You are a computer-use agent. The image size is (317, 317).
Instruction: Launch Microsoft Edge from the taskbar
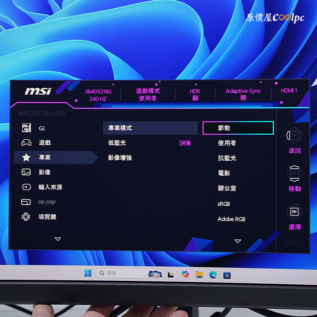click(x=213, y=275)
